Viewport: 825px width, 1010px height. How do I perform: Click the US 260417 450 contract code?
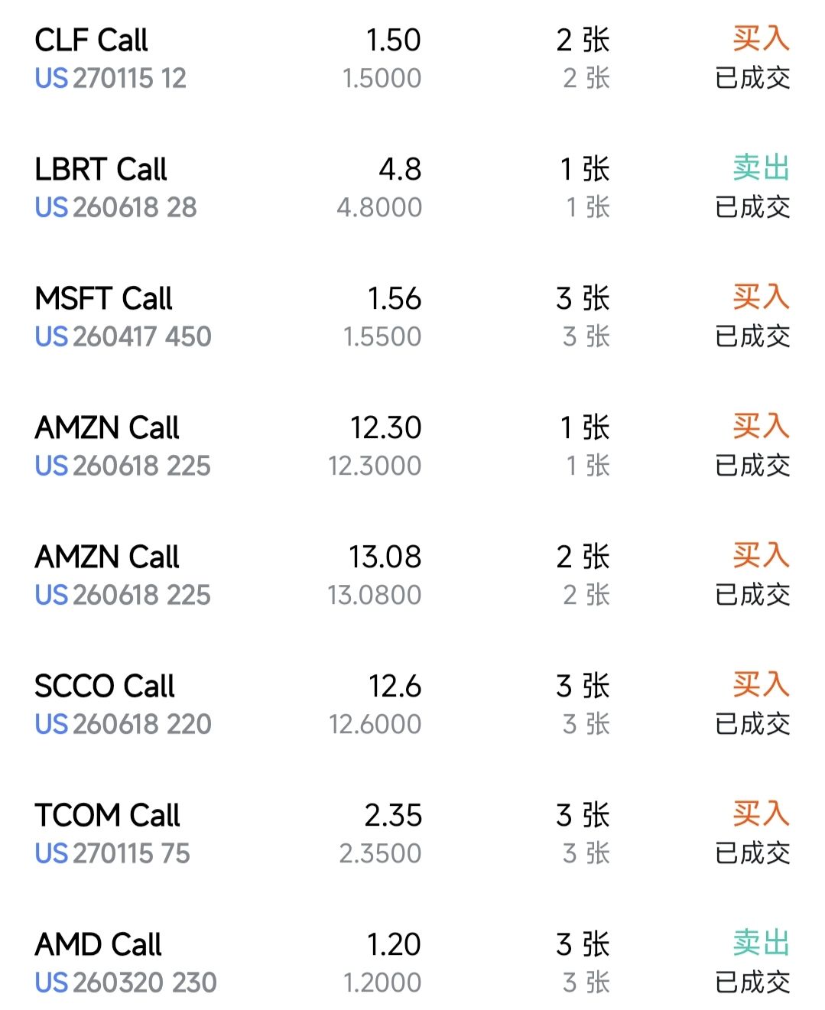tap(123, 336)
